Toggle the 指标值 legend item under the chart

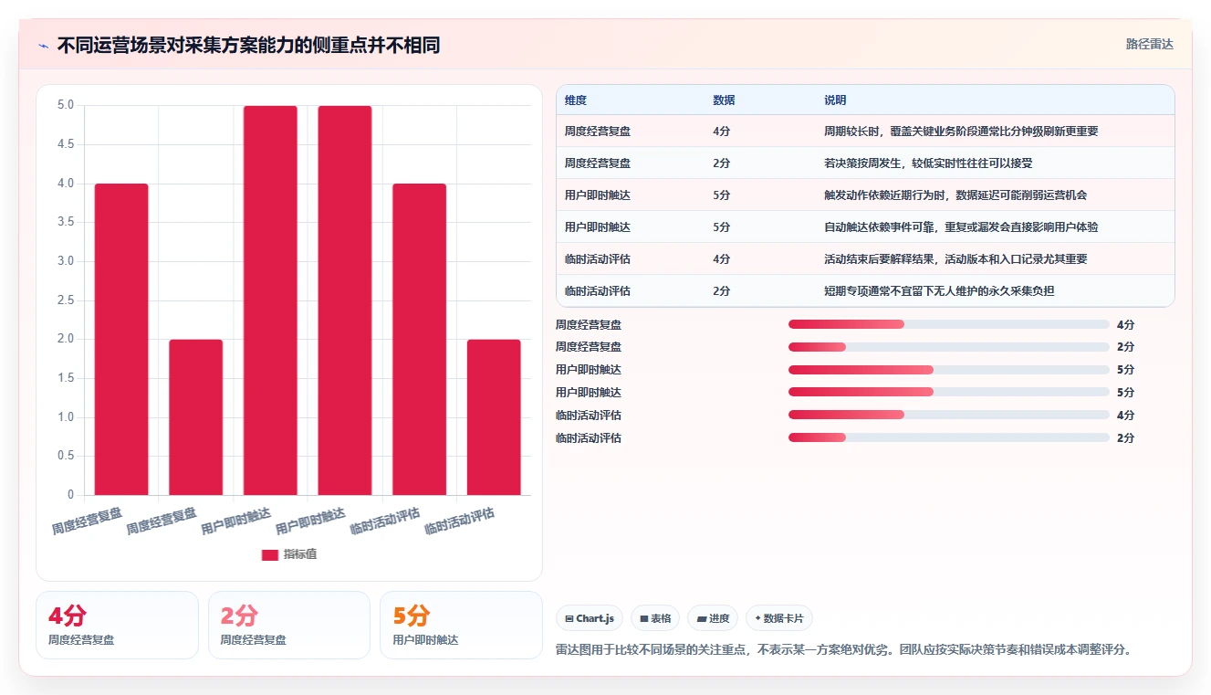point(289,554)
